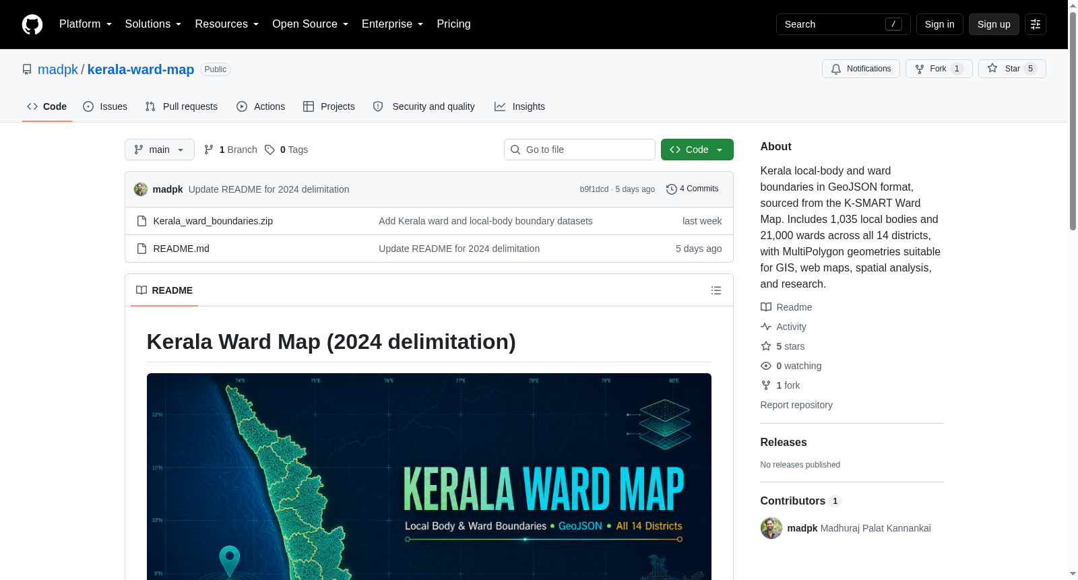
Task: Expand the Open Source menu
Action: (x=311, y=24)
